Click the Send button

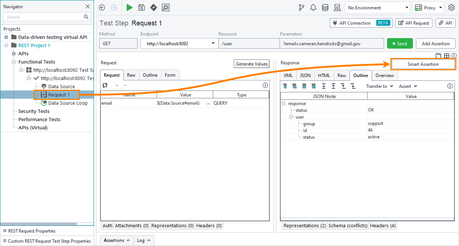400,43
